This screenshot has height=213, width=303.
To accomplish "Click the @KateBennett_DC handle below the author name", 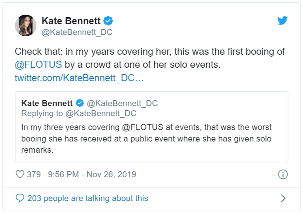I will [77, 32].
